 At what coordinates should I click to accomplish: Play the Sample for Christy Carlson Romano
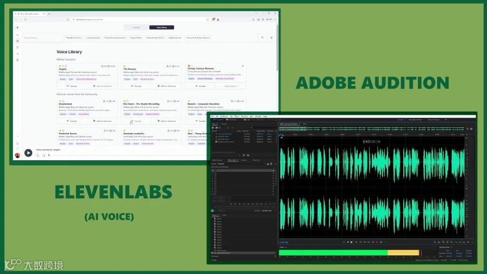click(201, 86)
